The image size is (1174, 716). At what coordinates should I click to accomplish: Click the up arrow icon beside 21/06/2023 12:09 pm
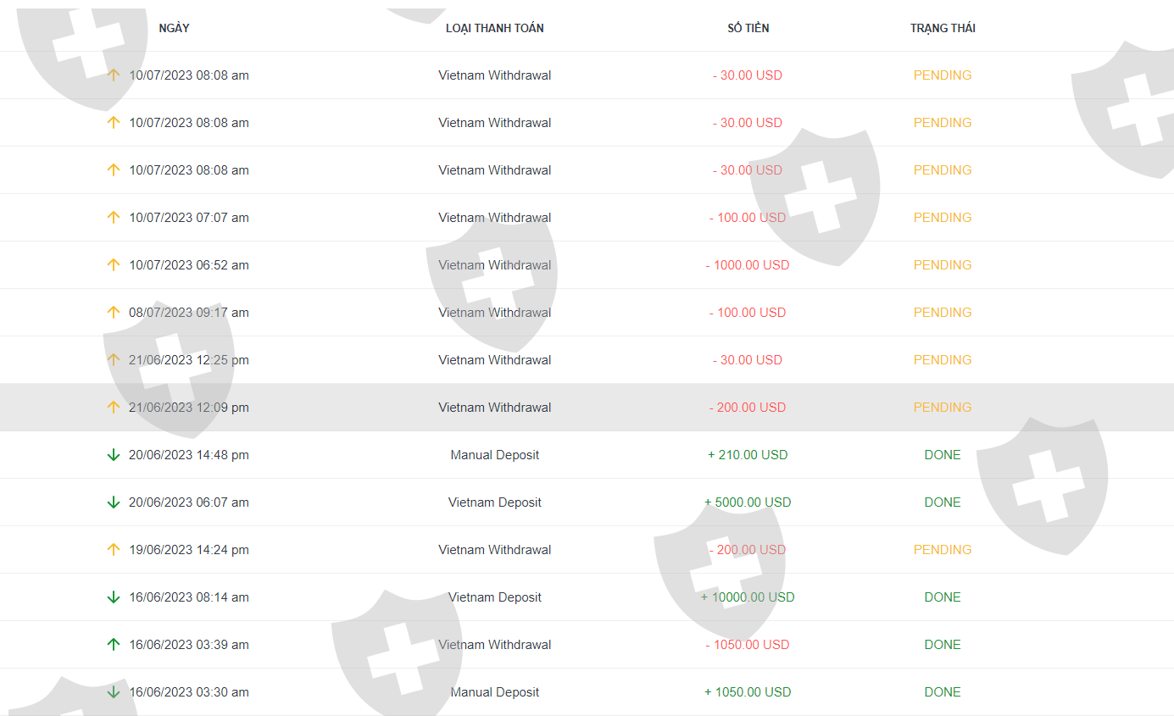pyautogui.click(x=114, y=408)
